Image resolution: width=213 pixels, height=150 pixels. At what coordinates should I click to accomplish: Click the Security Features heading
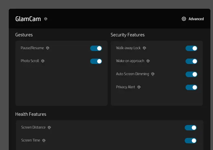(x=127, y=35)
